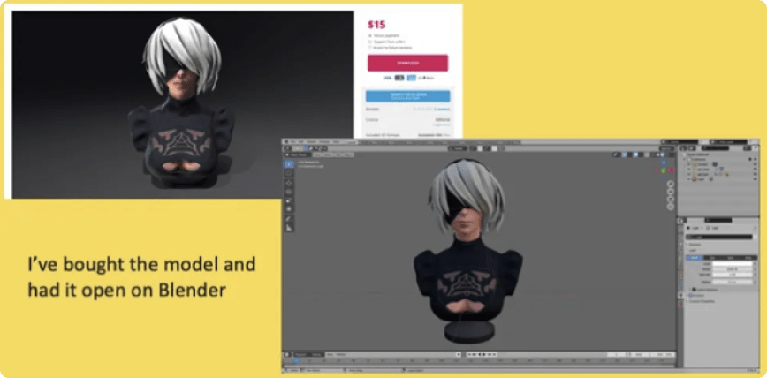Select the Cursor tool in Blender toolbar
This screenshot has height=378, width=767.
[289, 175]
